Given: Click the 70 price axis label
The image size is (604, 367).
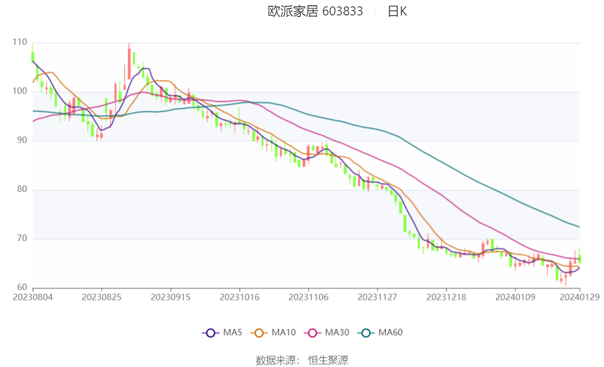Looking at the screenshot, I should pos(22,239).
